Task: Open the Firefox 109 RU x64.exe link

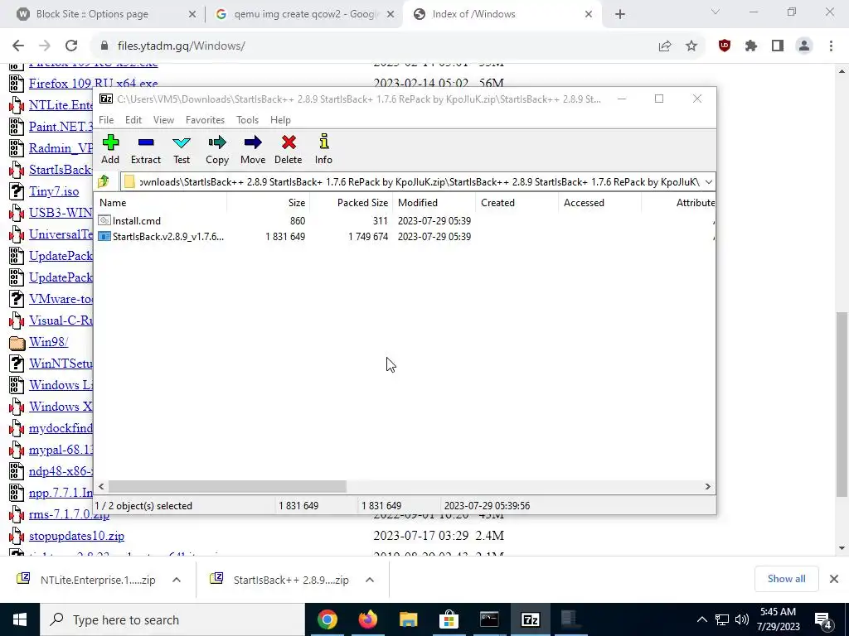Action: coord(93,84)
